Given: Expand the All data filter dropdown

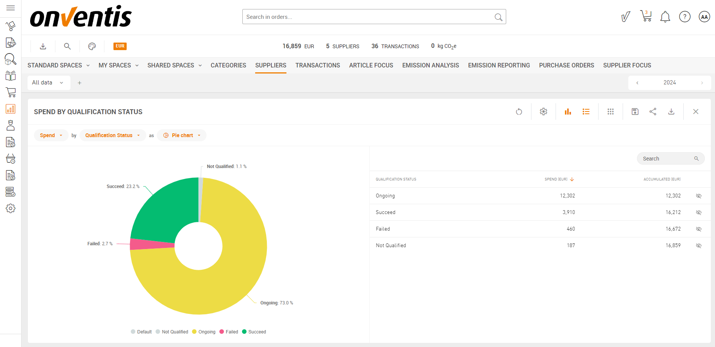Looking at the screenshot, I should point(48,83).
